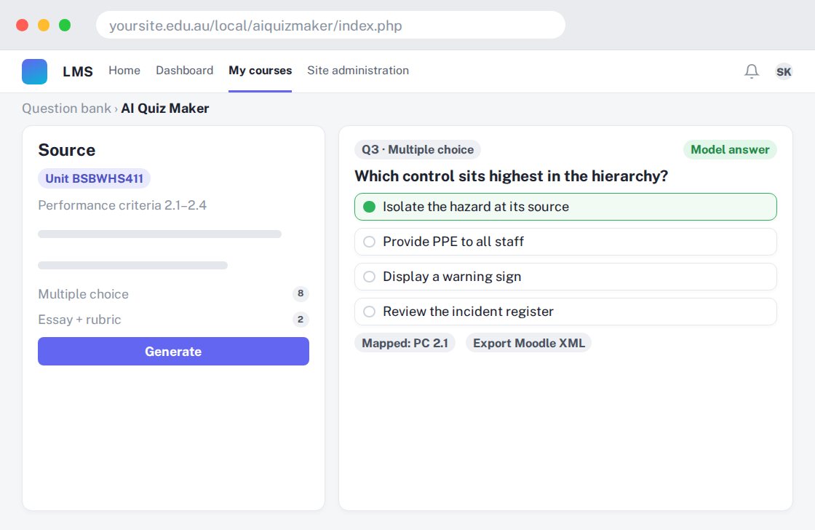815x530 pixels.
Task: Click the Model answer badge
Action: [730, 150]
